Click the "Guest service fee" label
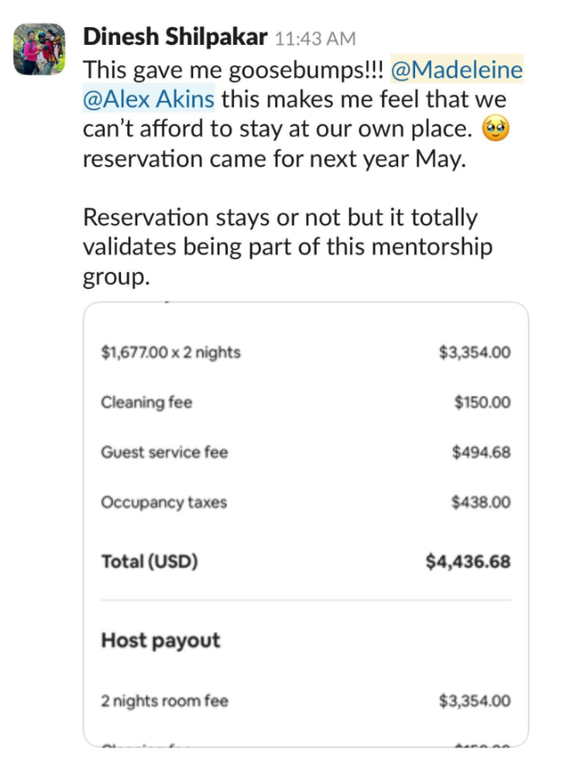This screenshot has height=763, width=566. [x=164, y=452]
